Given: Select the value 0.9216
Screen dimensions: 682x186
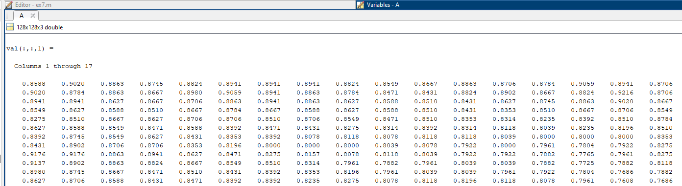Looking at the screenshot, I should 622,93.
